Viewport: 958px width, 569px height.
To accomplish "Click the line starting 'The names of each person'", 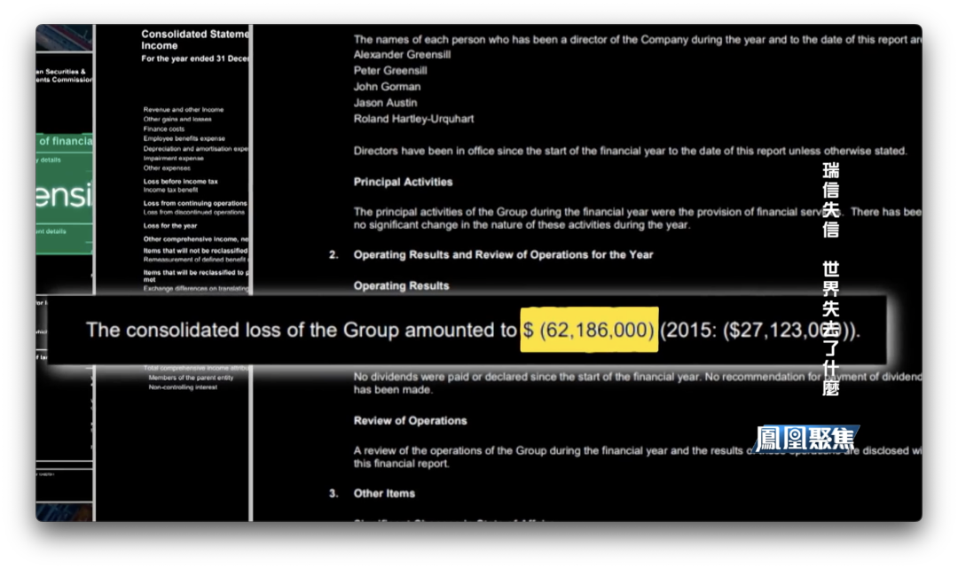I will click(x=638, y=40).
